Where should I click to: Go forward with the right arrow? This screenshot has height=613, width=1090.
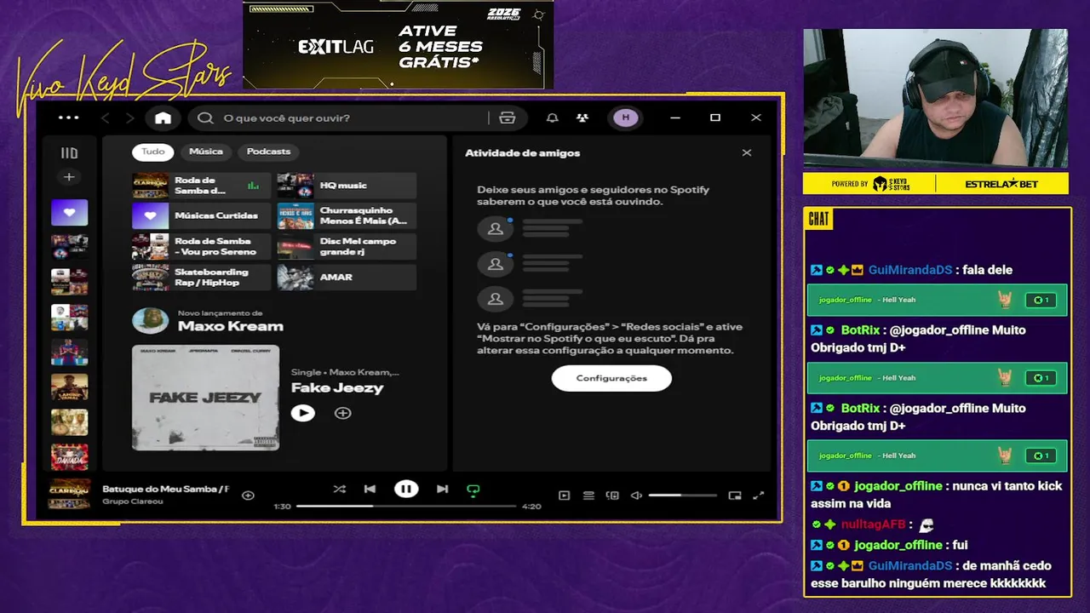tap(129, 118)
